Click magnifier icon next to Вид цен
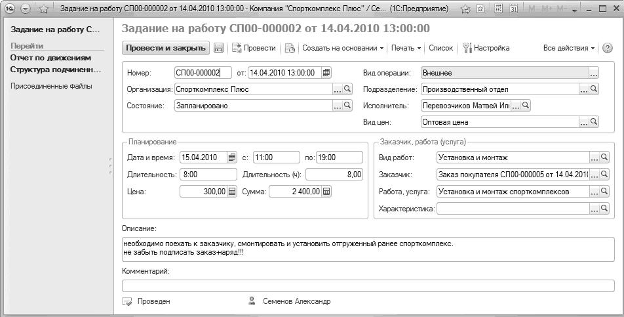This screenshot has width=624, height=317. tap(594, 122)
